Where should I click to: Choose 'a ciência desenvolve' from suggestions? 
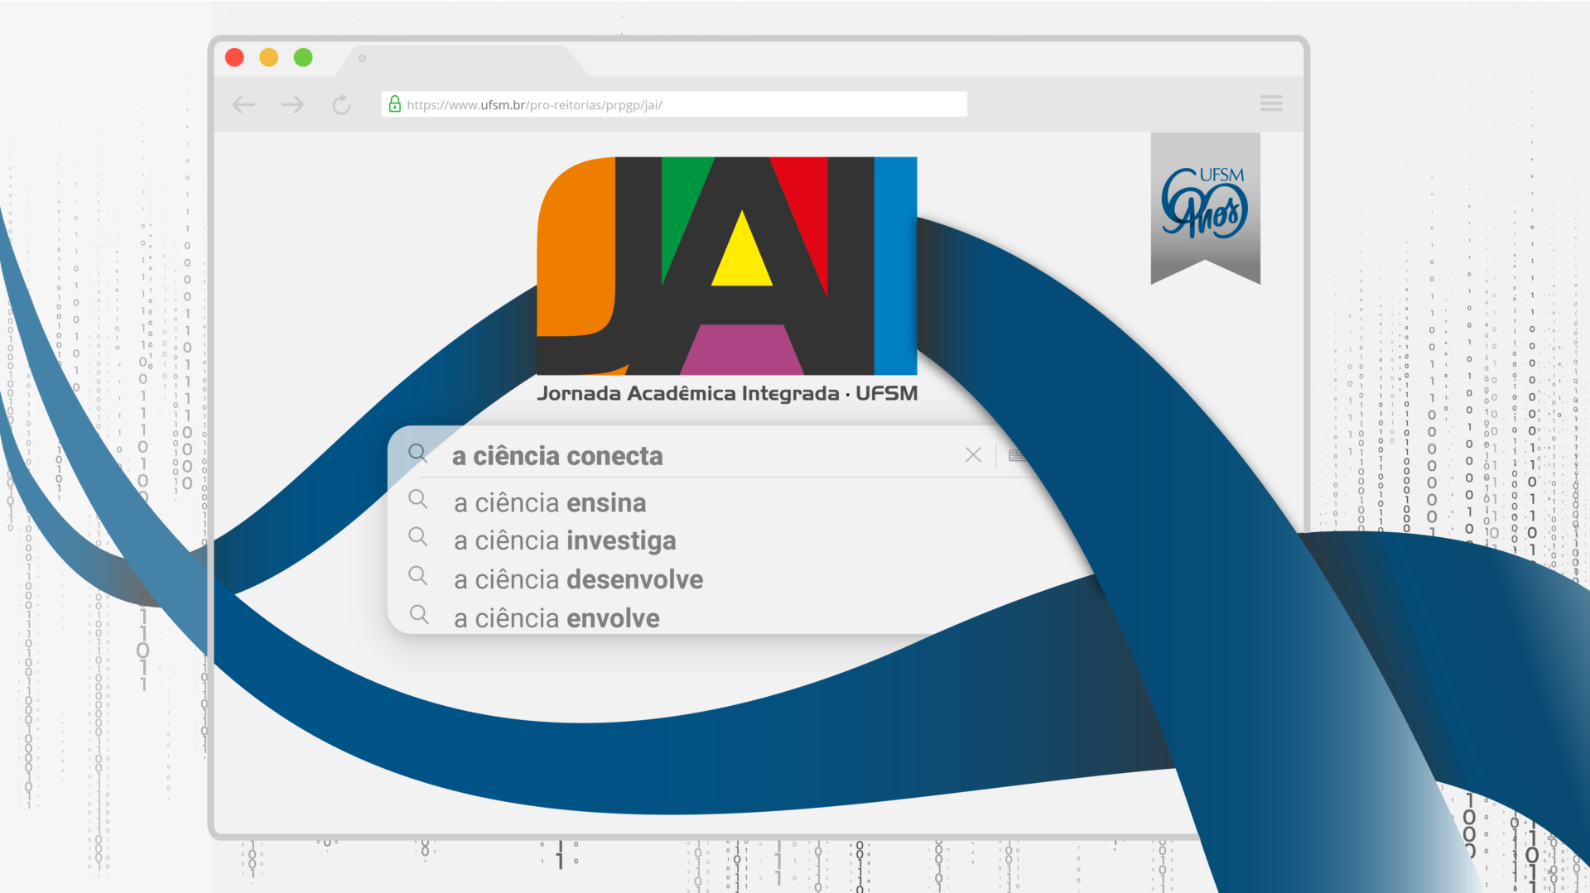tap(577, 579)
